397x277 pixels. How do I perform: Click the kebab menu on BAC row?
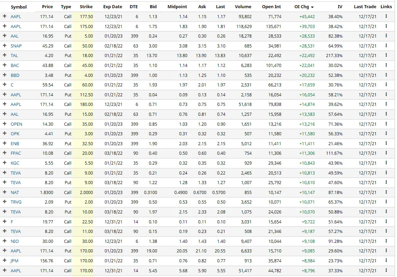[x=386, y=65]
